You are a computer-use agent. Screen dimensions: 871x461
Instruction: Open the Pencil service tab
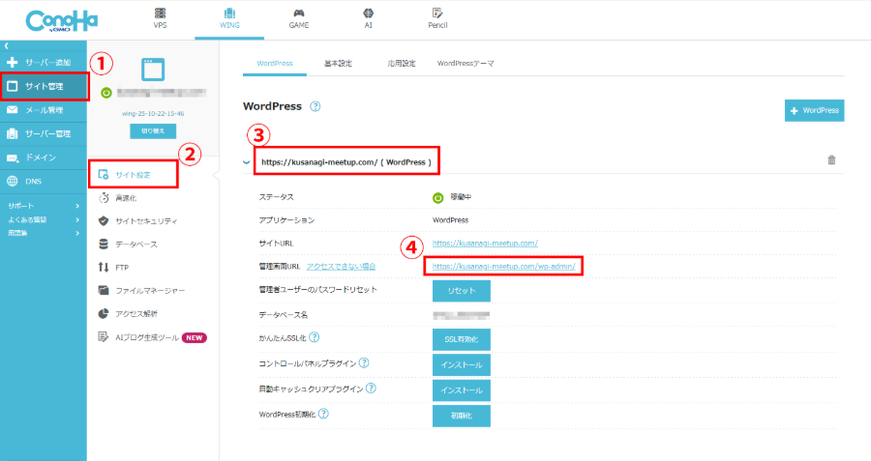[437, 18]
